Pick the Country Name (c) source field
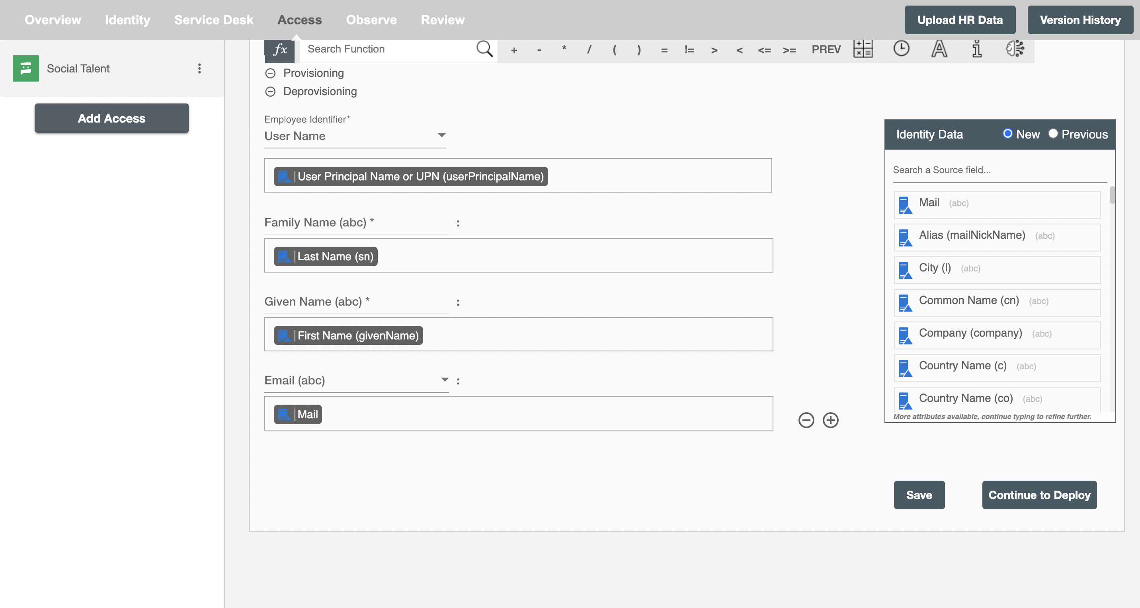This screenshot has width=1140, height=608. pyautogui.click(x=997, y=368)
